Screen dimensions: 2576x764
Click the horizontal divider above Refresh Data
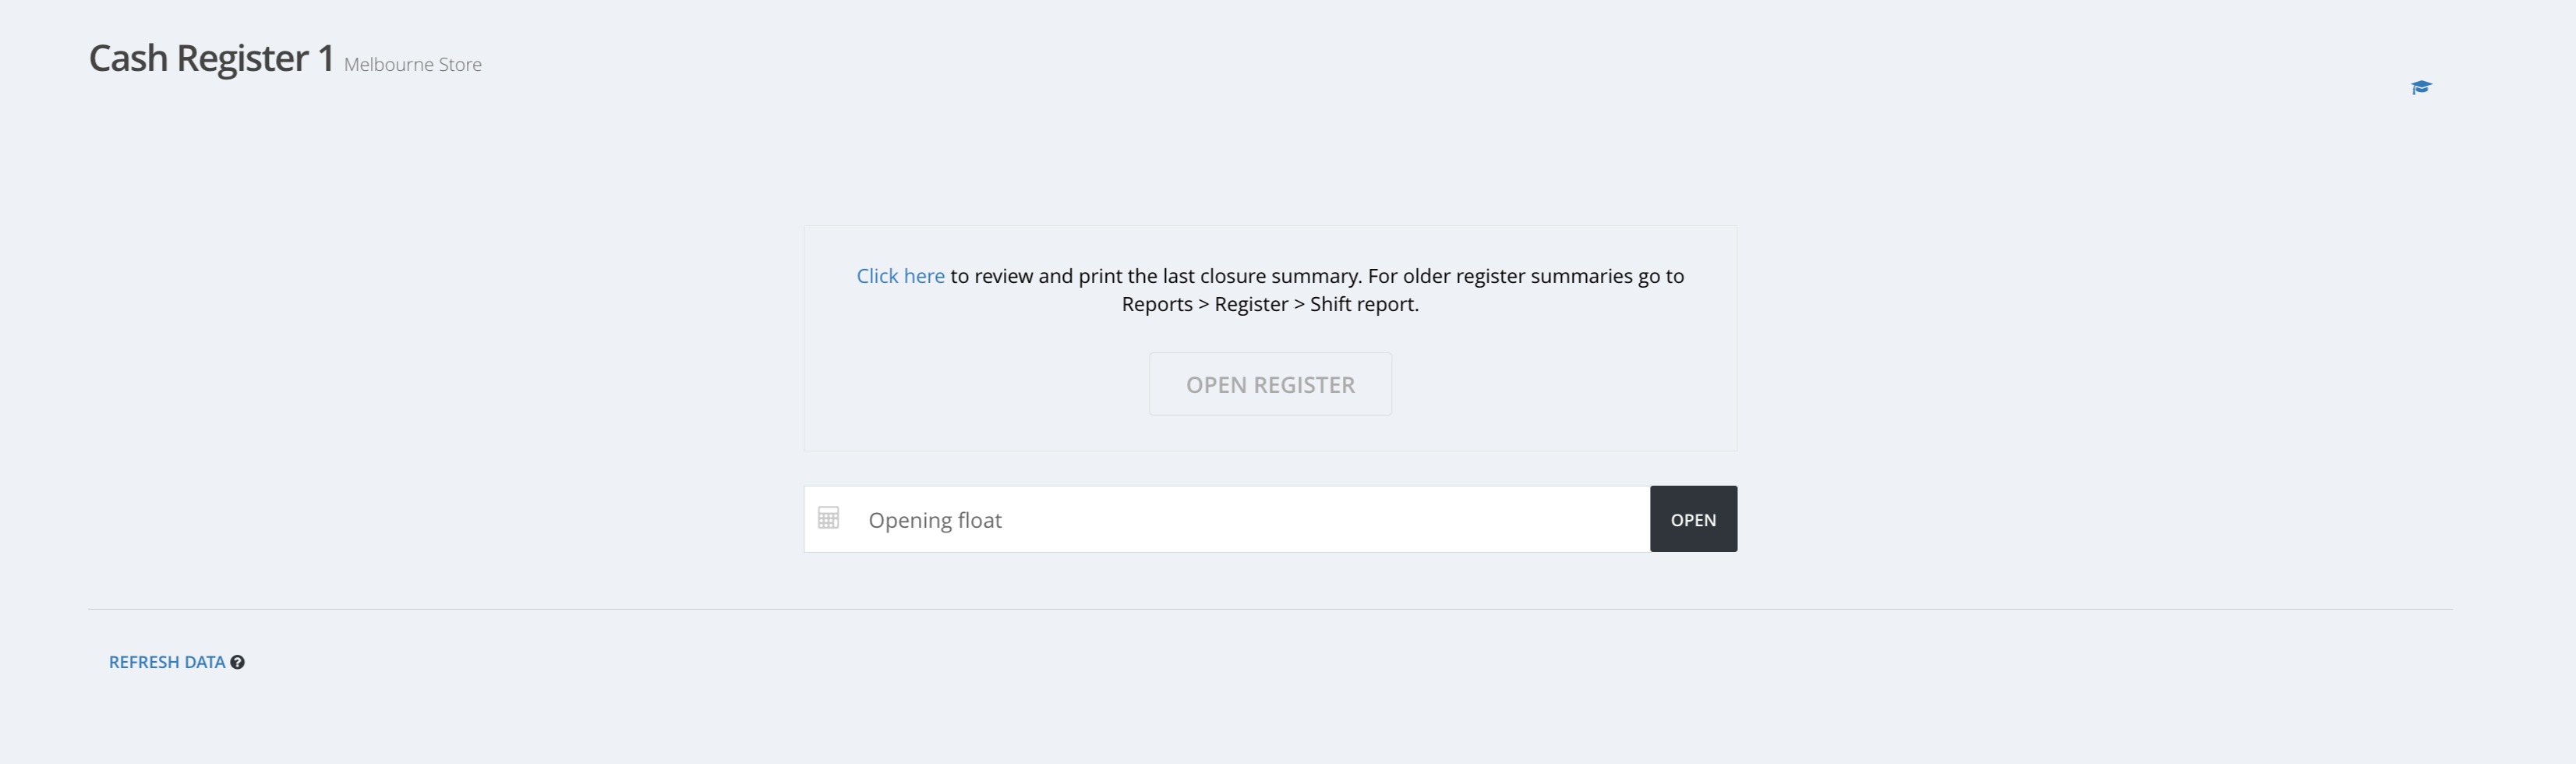tap(1270, 609)
